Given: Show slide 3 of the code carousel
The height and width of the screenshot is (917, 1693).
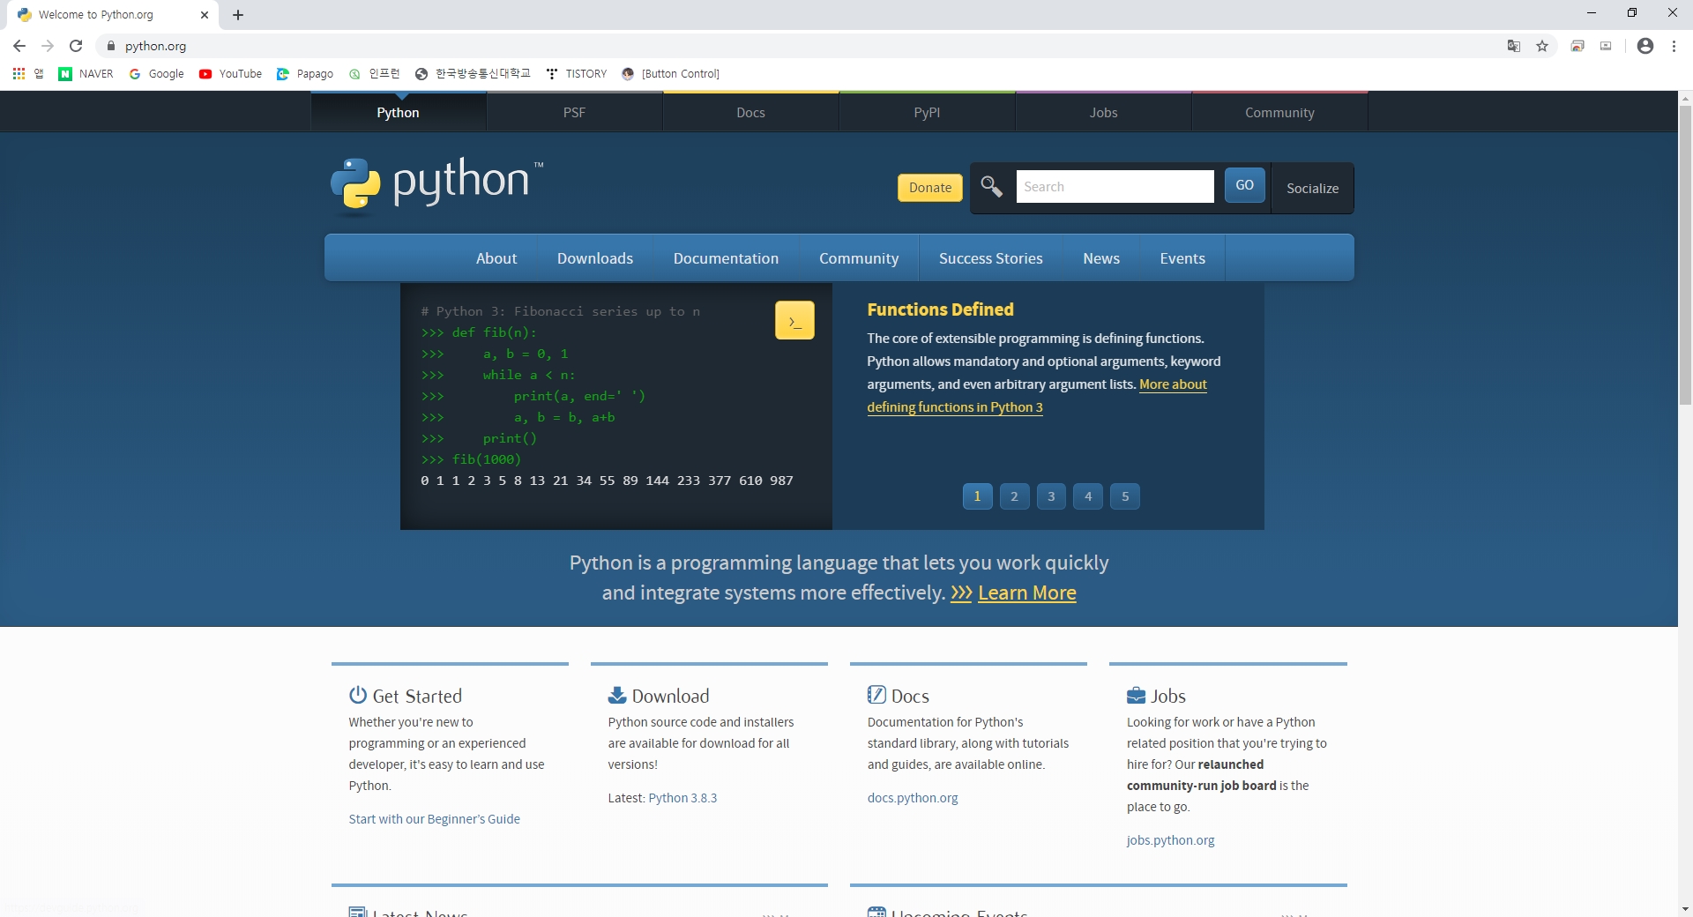Looking at the screenshot, I should 1051,496.
